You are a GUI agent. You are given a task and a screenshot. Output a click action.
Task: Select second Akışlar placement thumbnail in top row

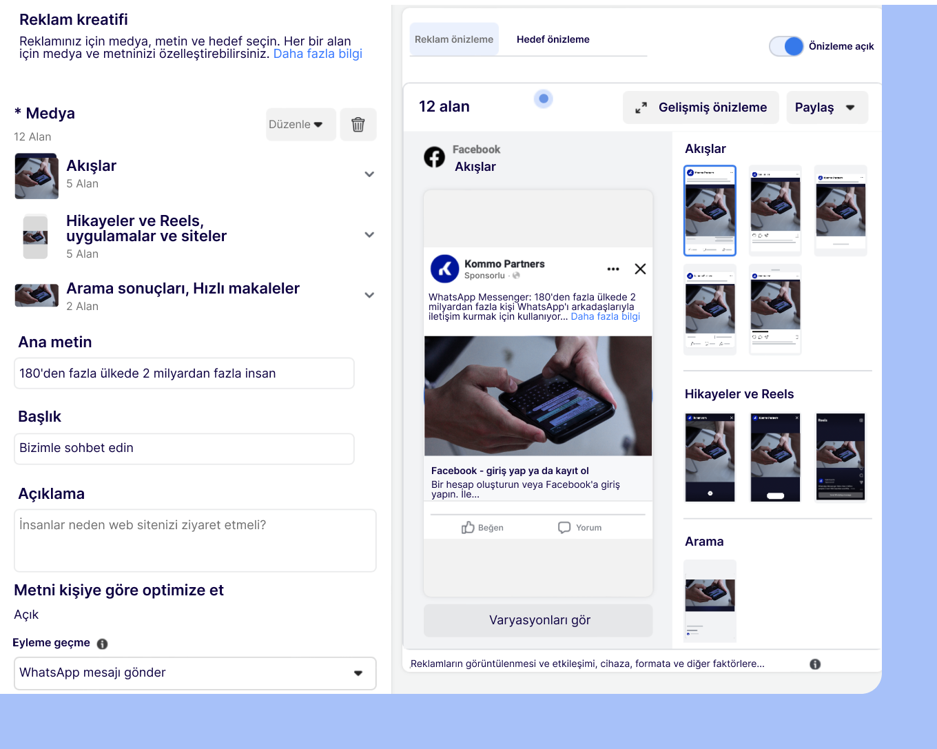(x=775, y=211)
